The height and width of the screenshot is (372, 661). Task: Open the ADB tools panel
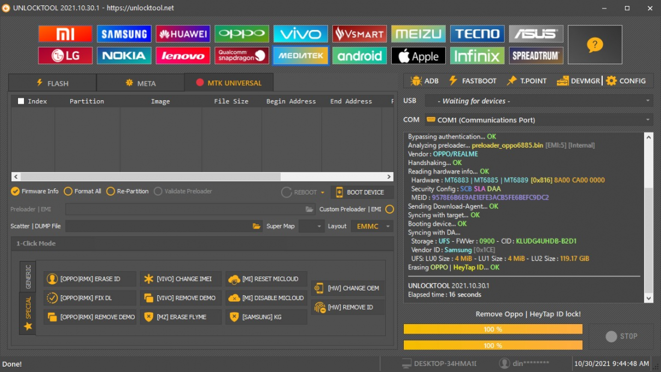424,81
